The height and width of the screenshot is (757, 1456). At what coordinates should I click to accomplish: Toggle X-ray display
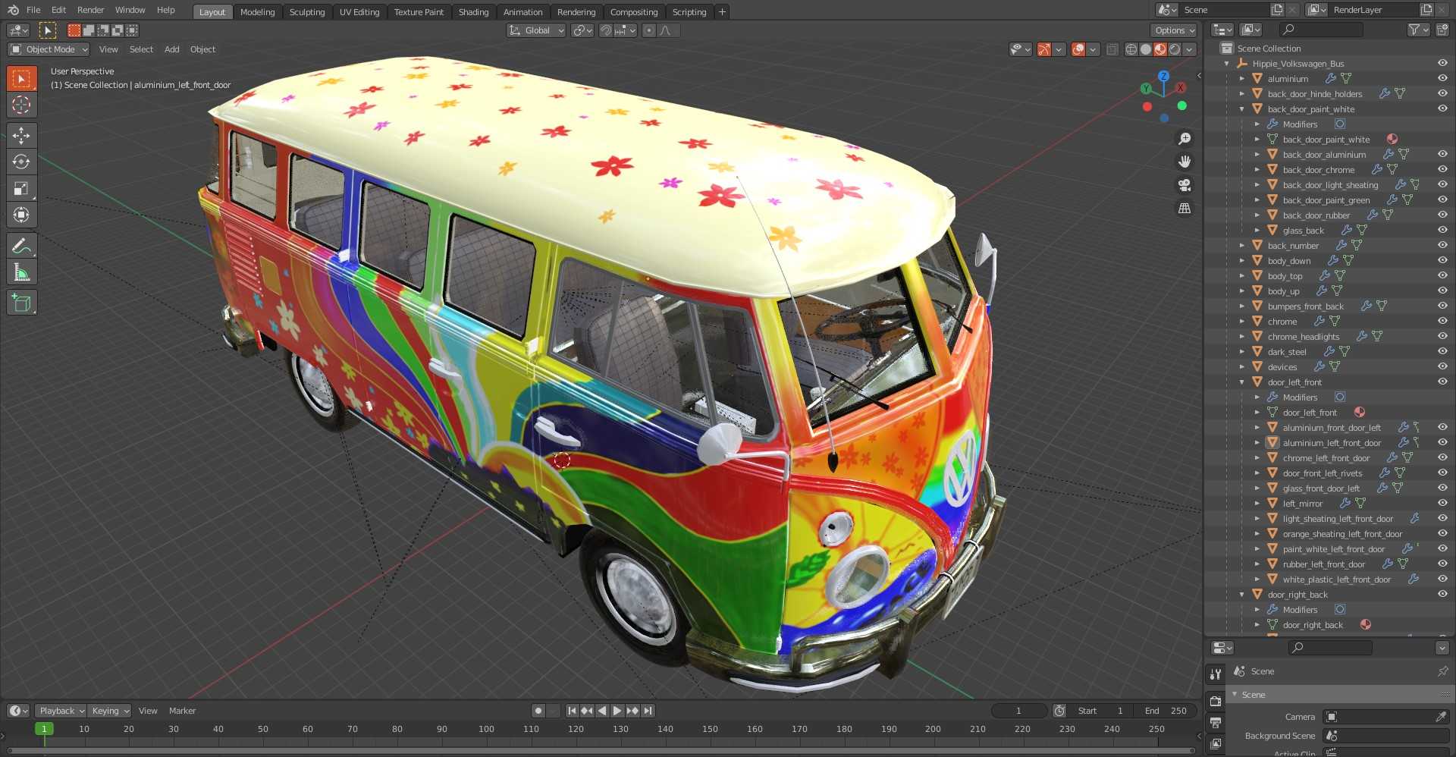click(x=1112, y=49)
